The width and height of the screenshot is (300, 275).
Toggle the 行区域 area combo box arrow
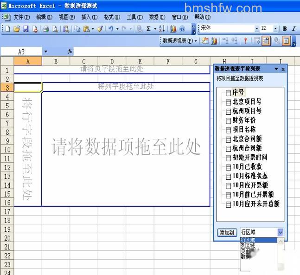(280, 232)
